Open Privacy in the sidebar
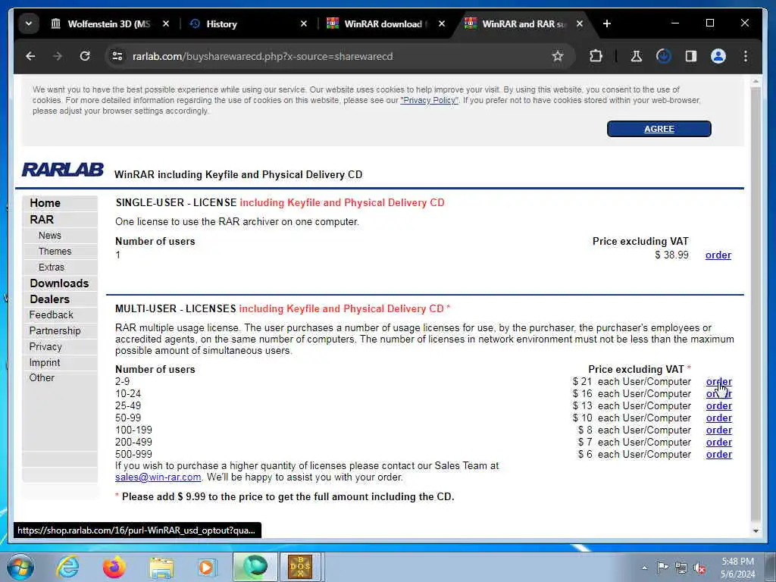The height and width of the screenshot is (582, 776). (45, 346)
